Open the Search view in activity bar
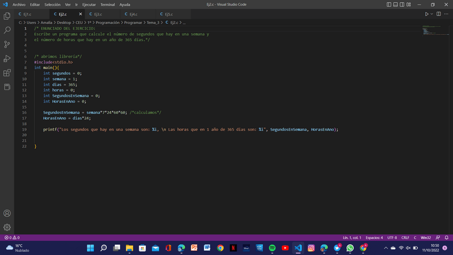Viewport: 453px width, 255px height. pyautogui.click(x=7, y=30)
